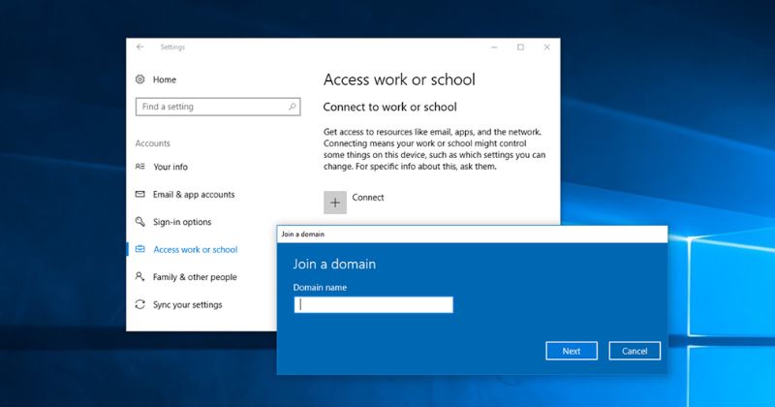775x407 pixels.
Task: Open Email & app accounts page
Action: point(193,195)
